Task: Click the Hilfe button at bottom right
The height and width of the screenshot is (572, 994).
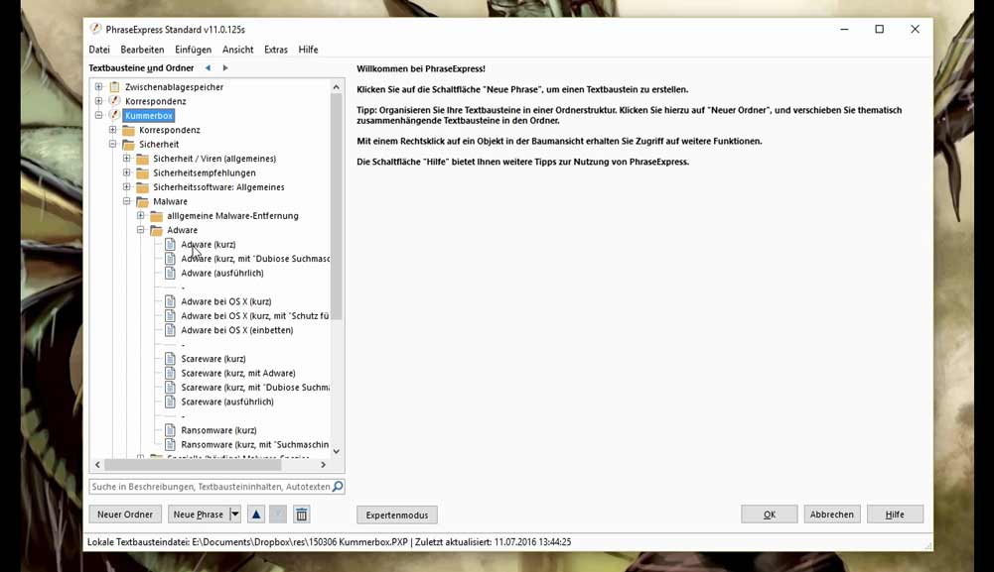Action: pos(895,515)
